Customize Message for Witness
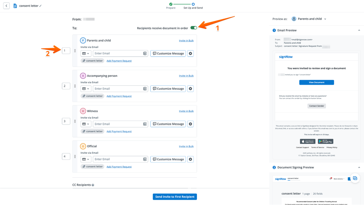The width and height of the screenshot is (364, 205). [x=168, y=124]
